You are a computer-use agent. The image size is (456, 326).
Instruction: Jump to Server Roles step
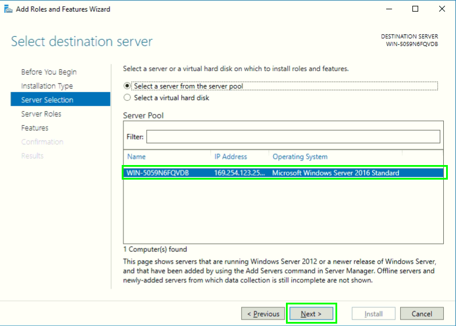(41, 114)
